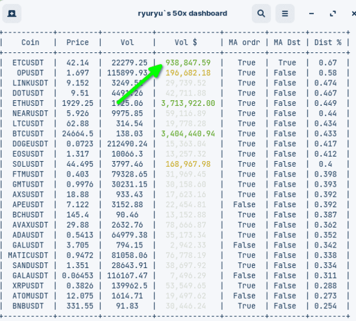Screen dimensions: 356x321
Task: Click the BCHUSDT price 145.4
Action: coord(77,215)
